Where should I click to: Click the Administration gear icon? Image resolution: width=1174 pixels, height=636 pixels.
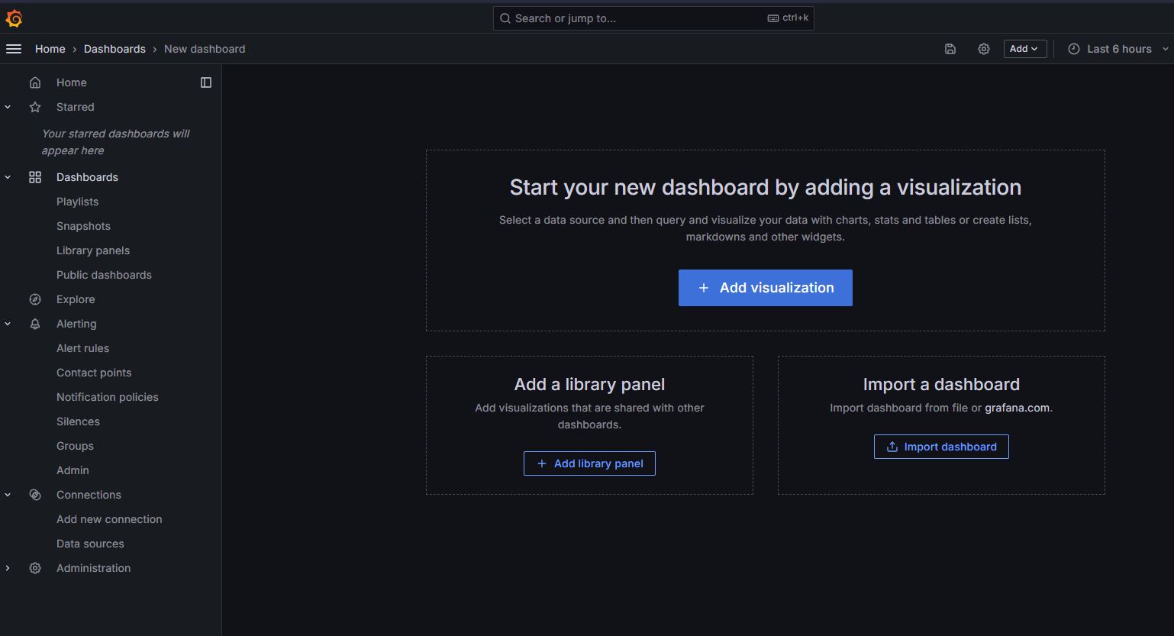35,568
